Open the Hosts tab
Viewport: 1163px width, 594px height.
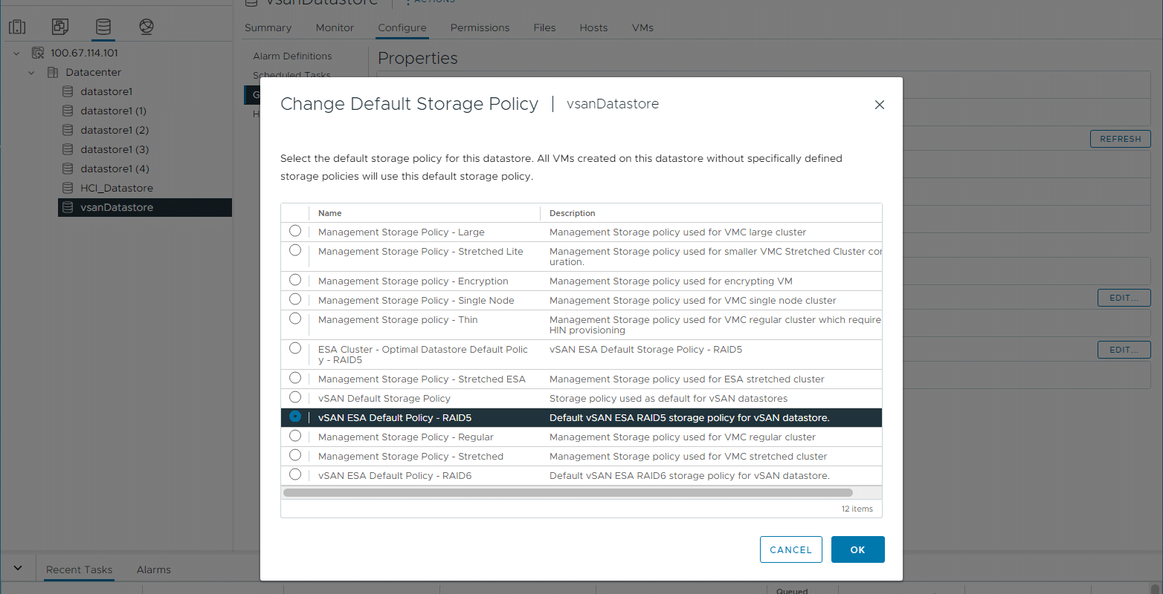[x=593, y=27]
